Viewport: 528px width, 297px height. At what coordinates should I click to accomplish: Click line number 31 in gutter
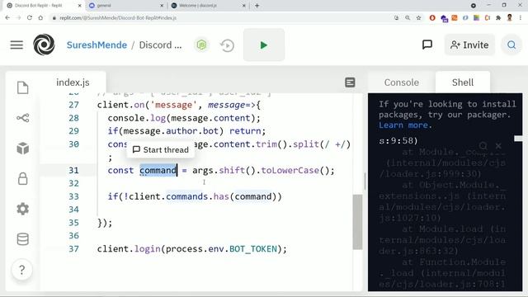[x=73, y=171]
